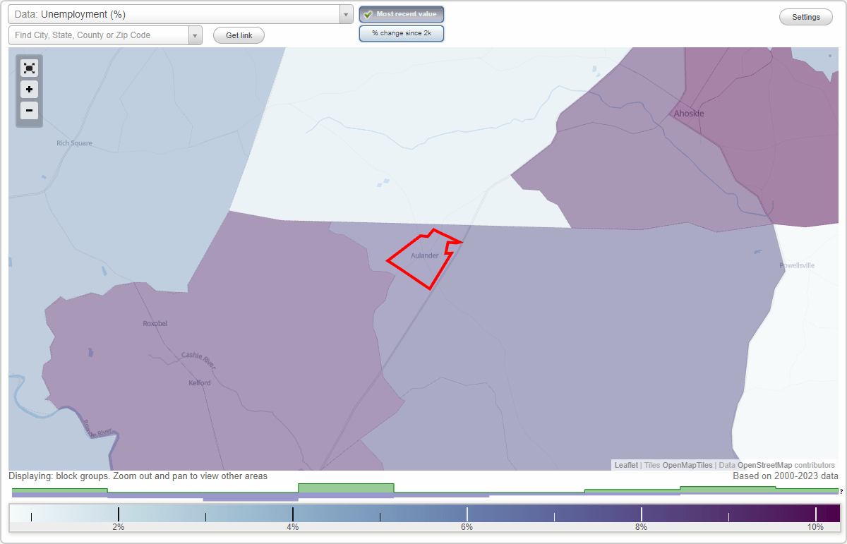Screen dimensions: 847x544
Task: Expand the Data selection dropdown
Action: pyautogui.click(x=345, y=13)
